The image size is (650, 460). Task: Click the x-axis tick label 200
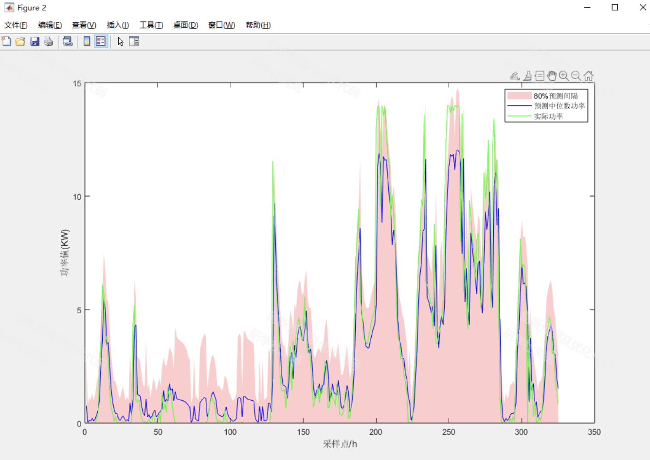coord(376,432)
